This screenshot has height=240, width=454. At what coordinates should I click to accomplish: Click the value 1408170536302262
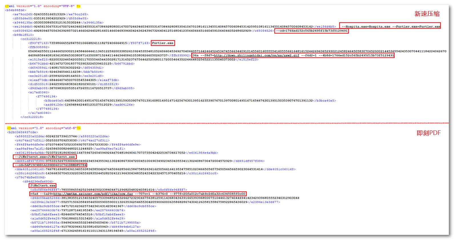(x=65, y=68)
